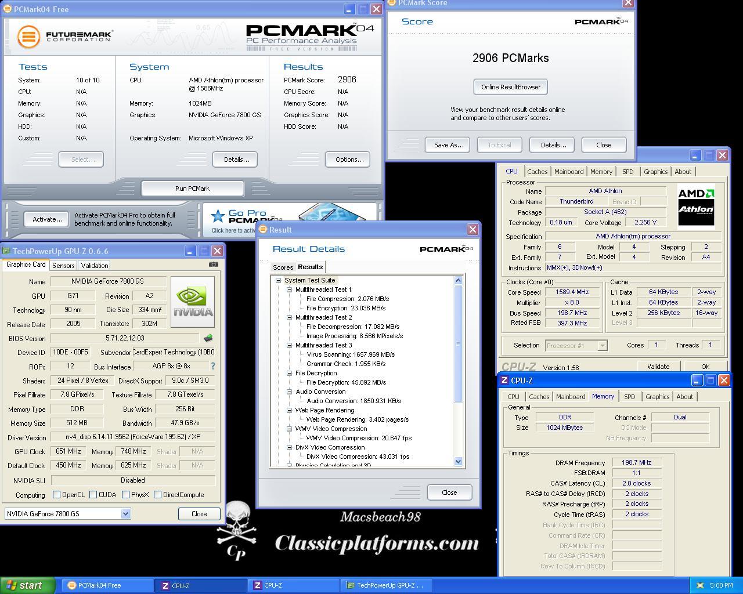Viewport: 743px width, 594px height.
Task: Open Start menu on taskbar
Action: pos(27,585)
